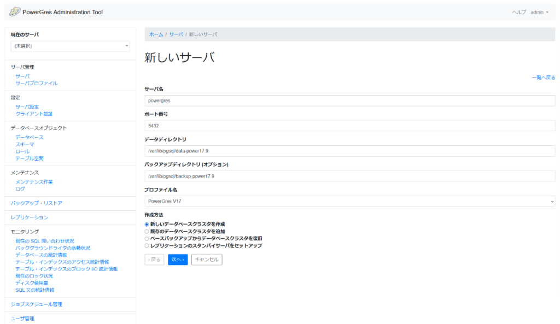Focus the ポート番号 field showing 5432
Image resolution: width=560 pixels, height=324 pixels.
[x=349, y=126]
